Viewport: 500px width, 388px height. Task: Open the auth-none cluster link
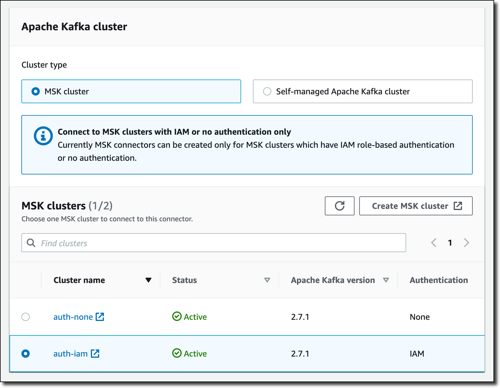click(73, 317)
